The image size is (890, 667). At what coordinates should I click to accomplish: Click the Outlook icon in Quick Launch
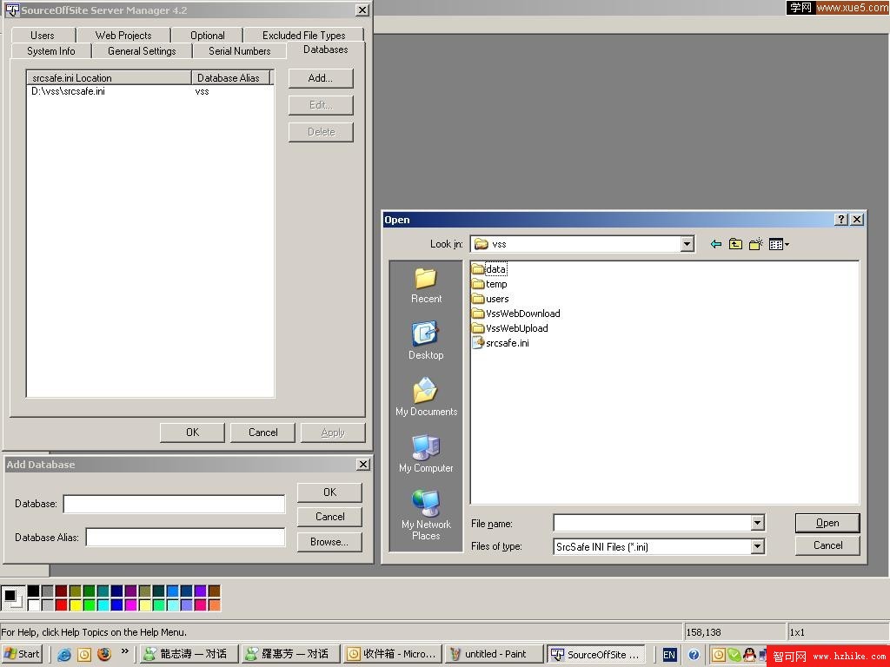tap(84, 655)
